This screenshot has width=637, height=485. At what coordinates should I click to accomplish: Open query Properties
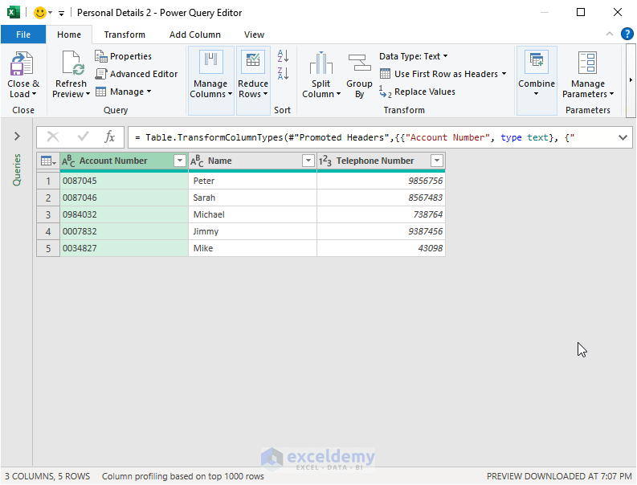point(123,56)
